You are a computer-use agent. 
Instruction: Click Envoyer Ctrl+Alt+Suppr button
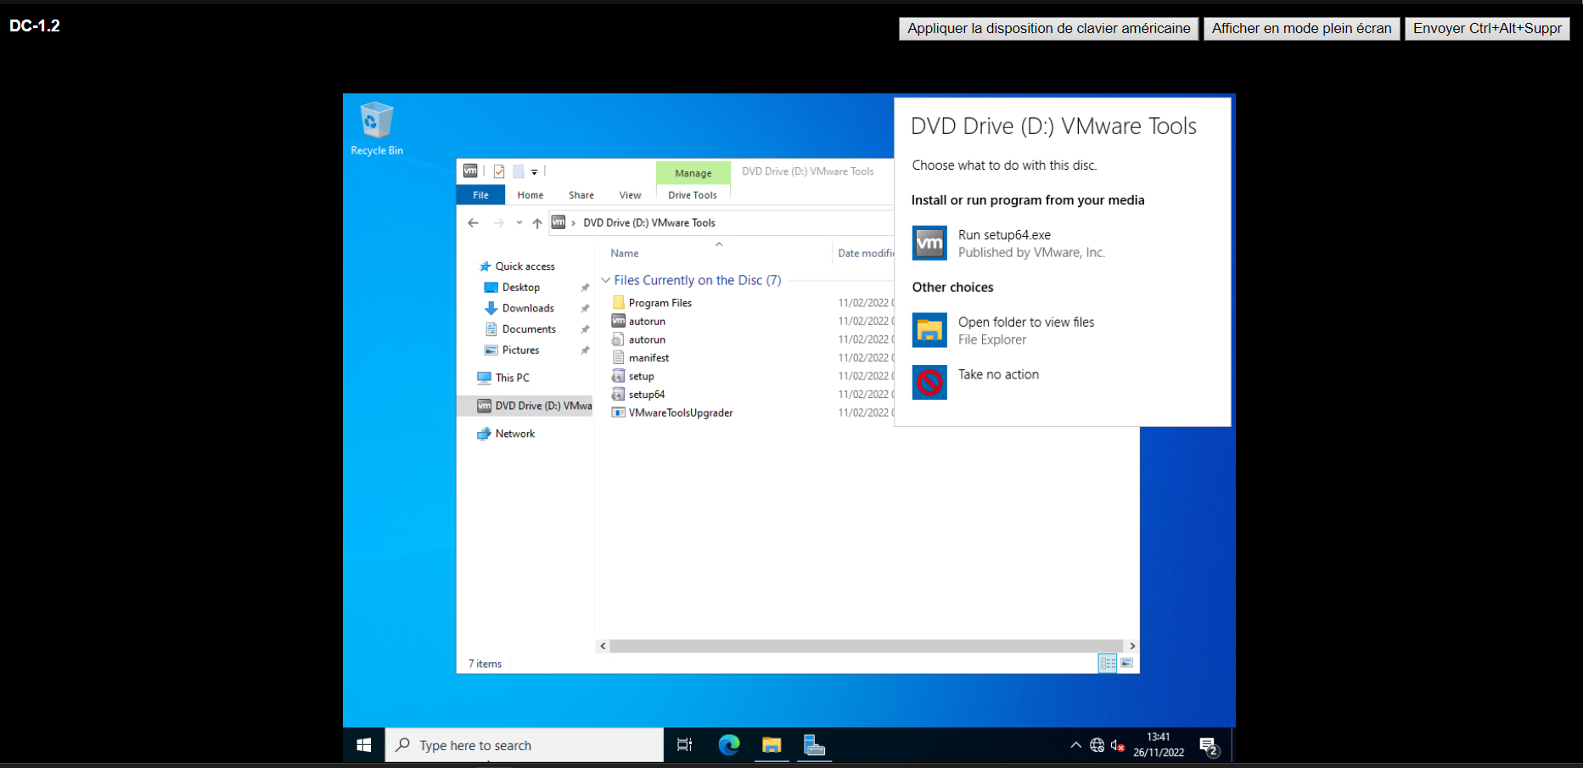[1487, 28]
